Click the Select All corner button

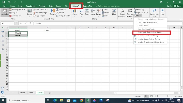(7, 28)
